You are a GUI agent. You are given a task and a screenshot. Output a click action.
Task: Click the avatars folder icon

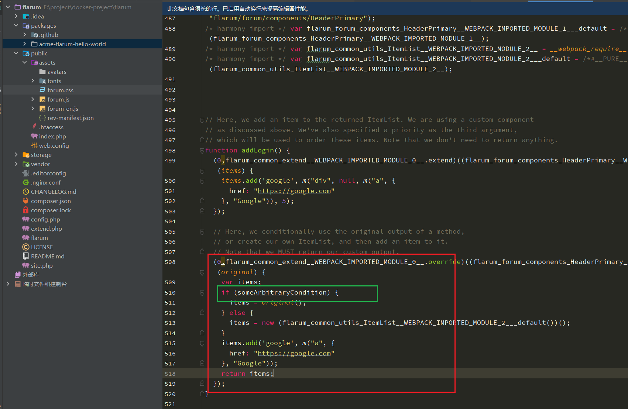42,72
